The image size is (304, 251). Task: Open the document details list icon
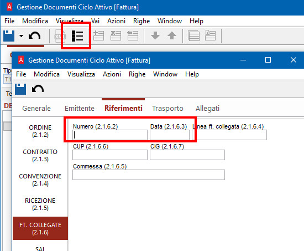77,36
